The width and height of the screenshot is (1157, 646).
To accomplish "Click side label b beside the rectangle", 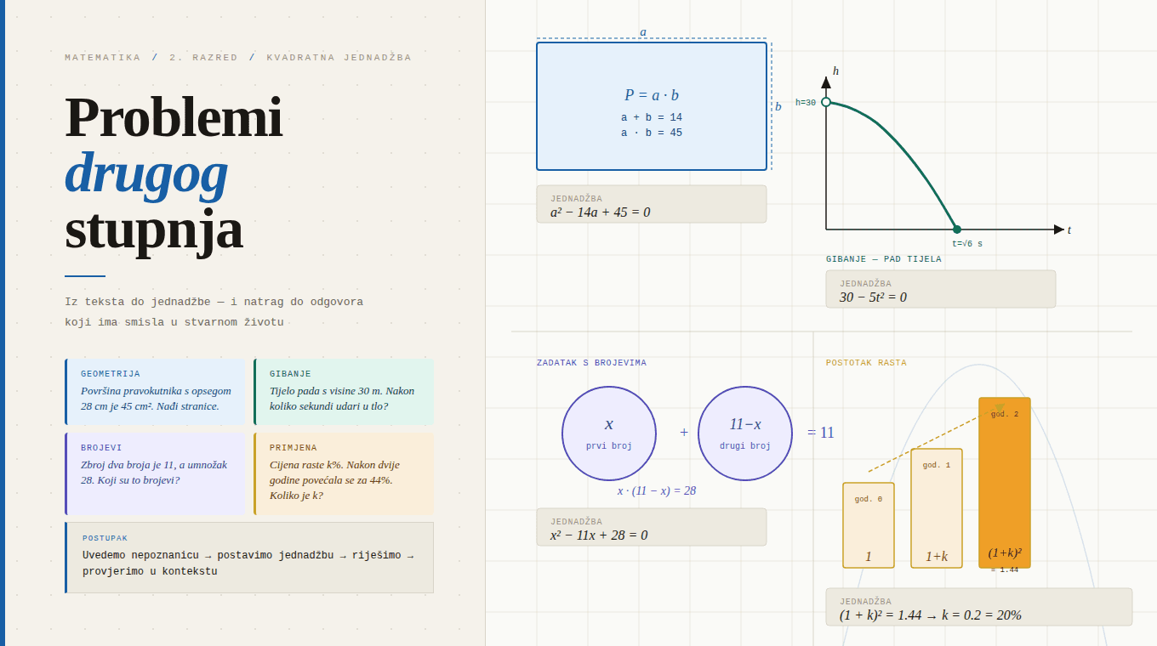I will [778, 106].
